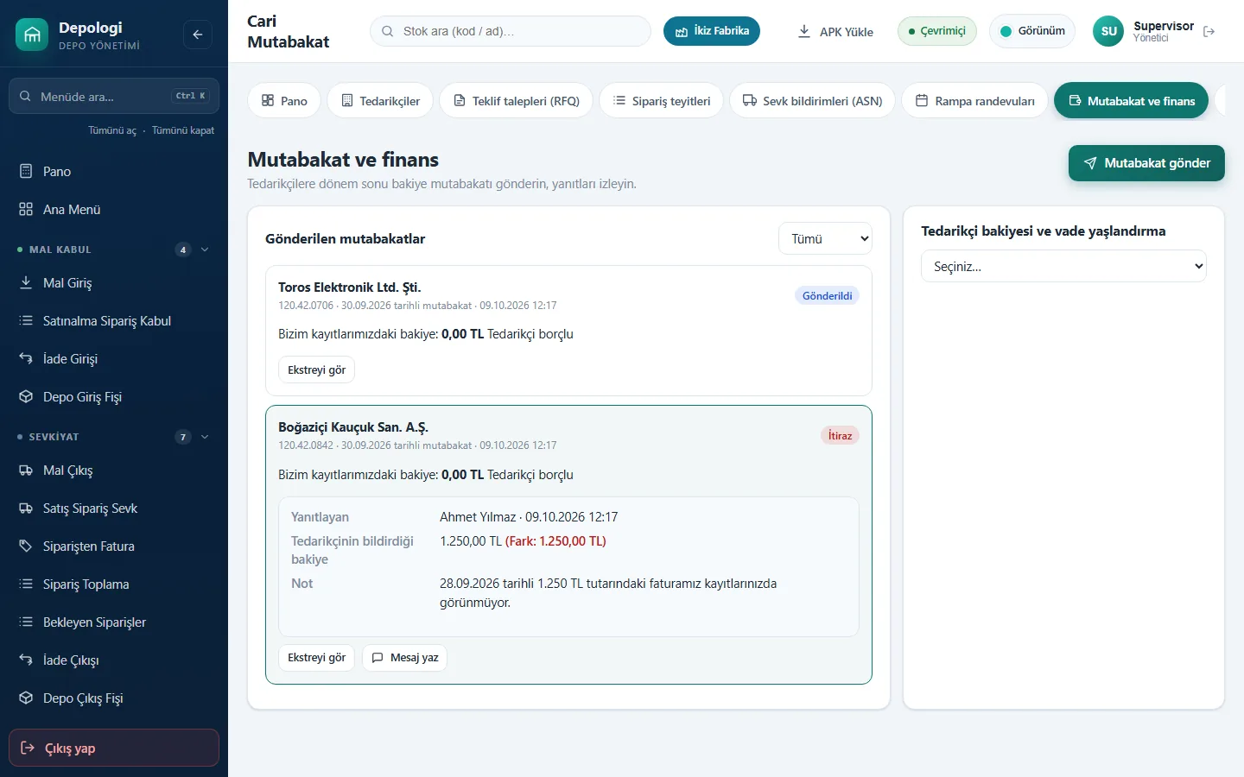
Task: Click Tümünü aç link
Action: pos(112,130)
